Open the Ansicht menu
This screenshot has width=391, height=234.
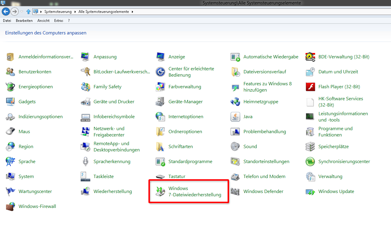[43, 21]
